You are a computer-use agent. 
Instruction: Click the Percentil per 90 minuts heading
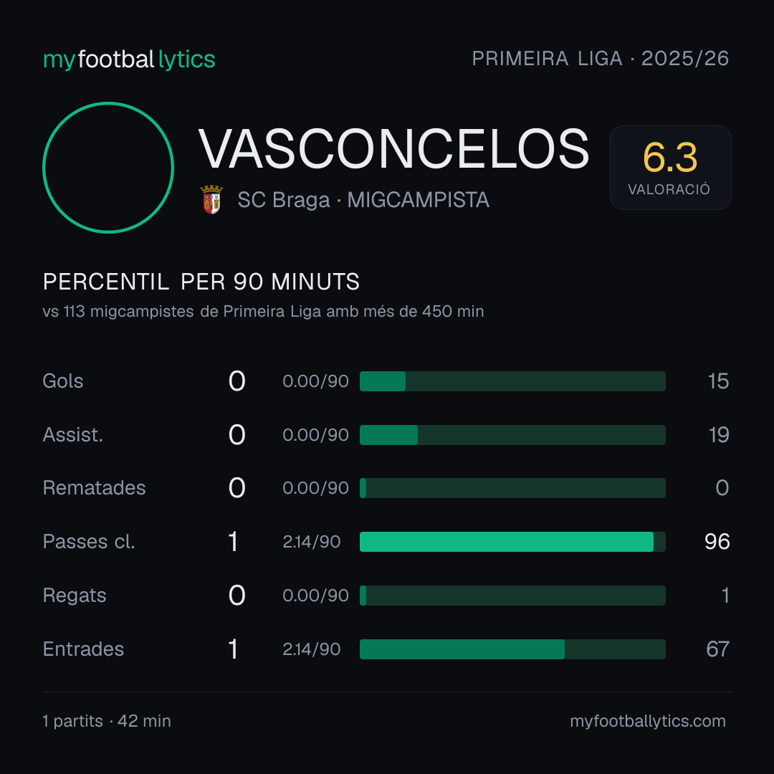pyautogui.click(x=201, y=282)
